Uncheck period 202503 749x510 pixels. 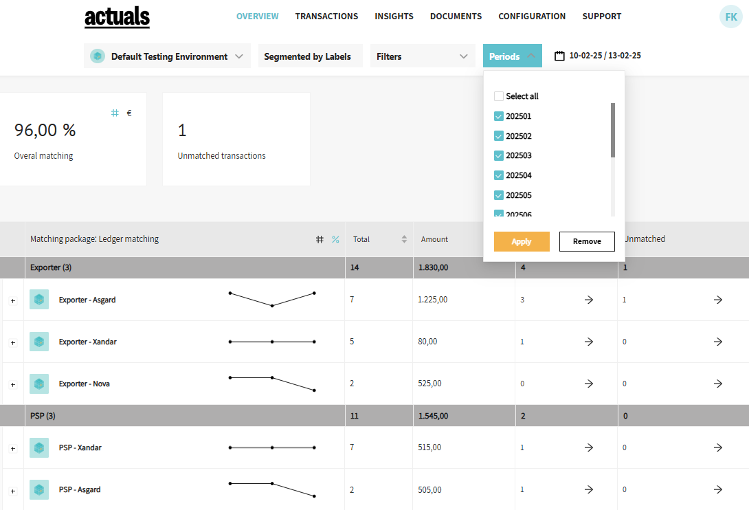coord(499,155)
